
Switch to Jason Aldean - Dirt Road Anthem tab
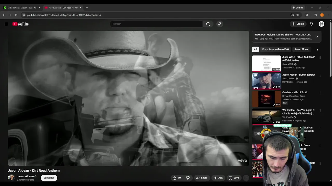tap(63, 8)
